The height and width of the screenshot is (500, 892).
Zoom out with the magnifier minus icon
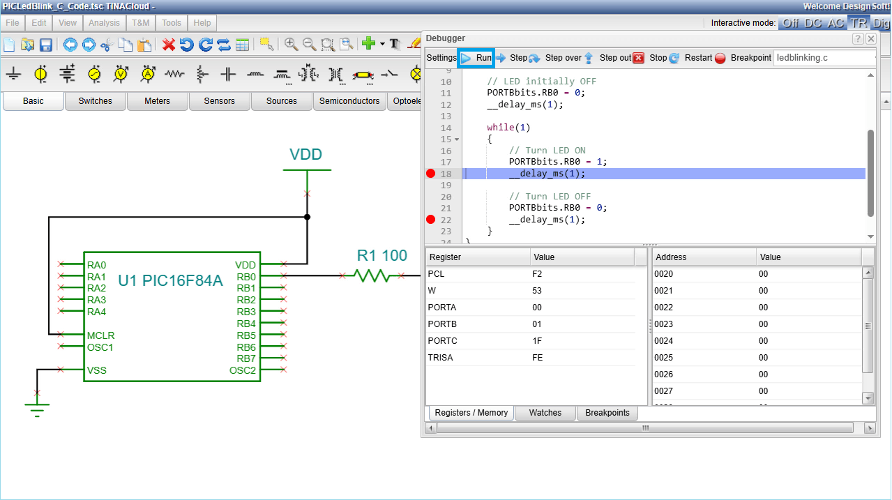pyautogui.click(x=309, y=45)
